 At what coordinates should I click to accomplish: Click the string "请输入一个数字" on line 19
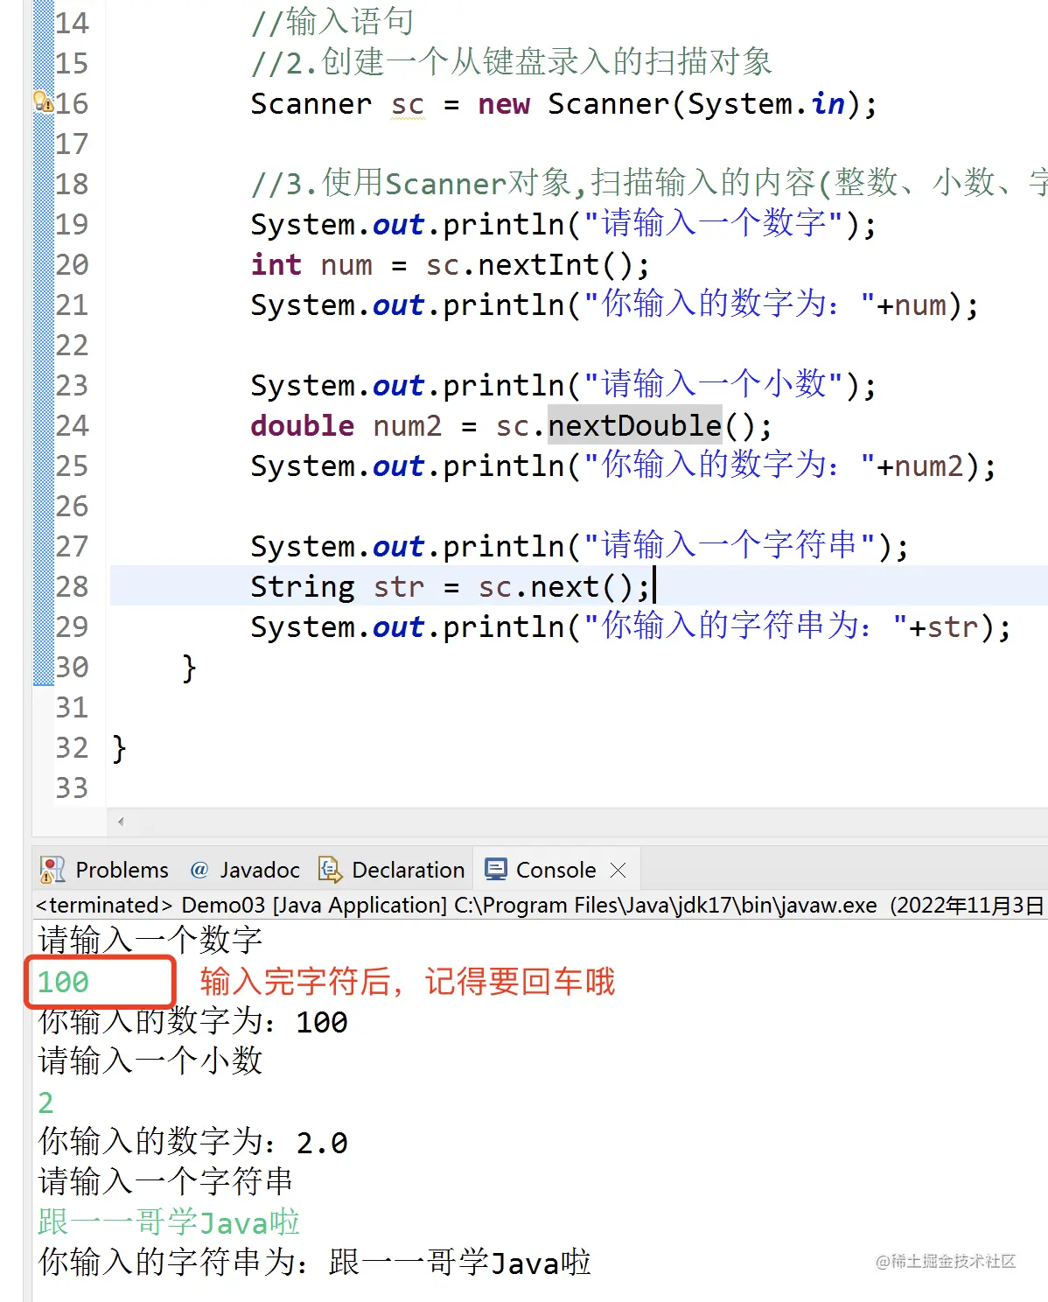point(714,224)
